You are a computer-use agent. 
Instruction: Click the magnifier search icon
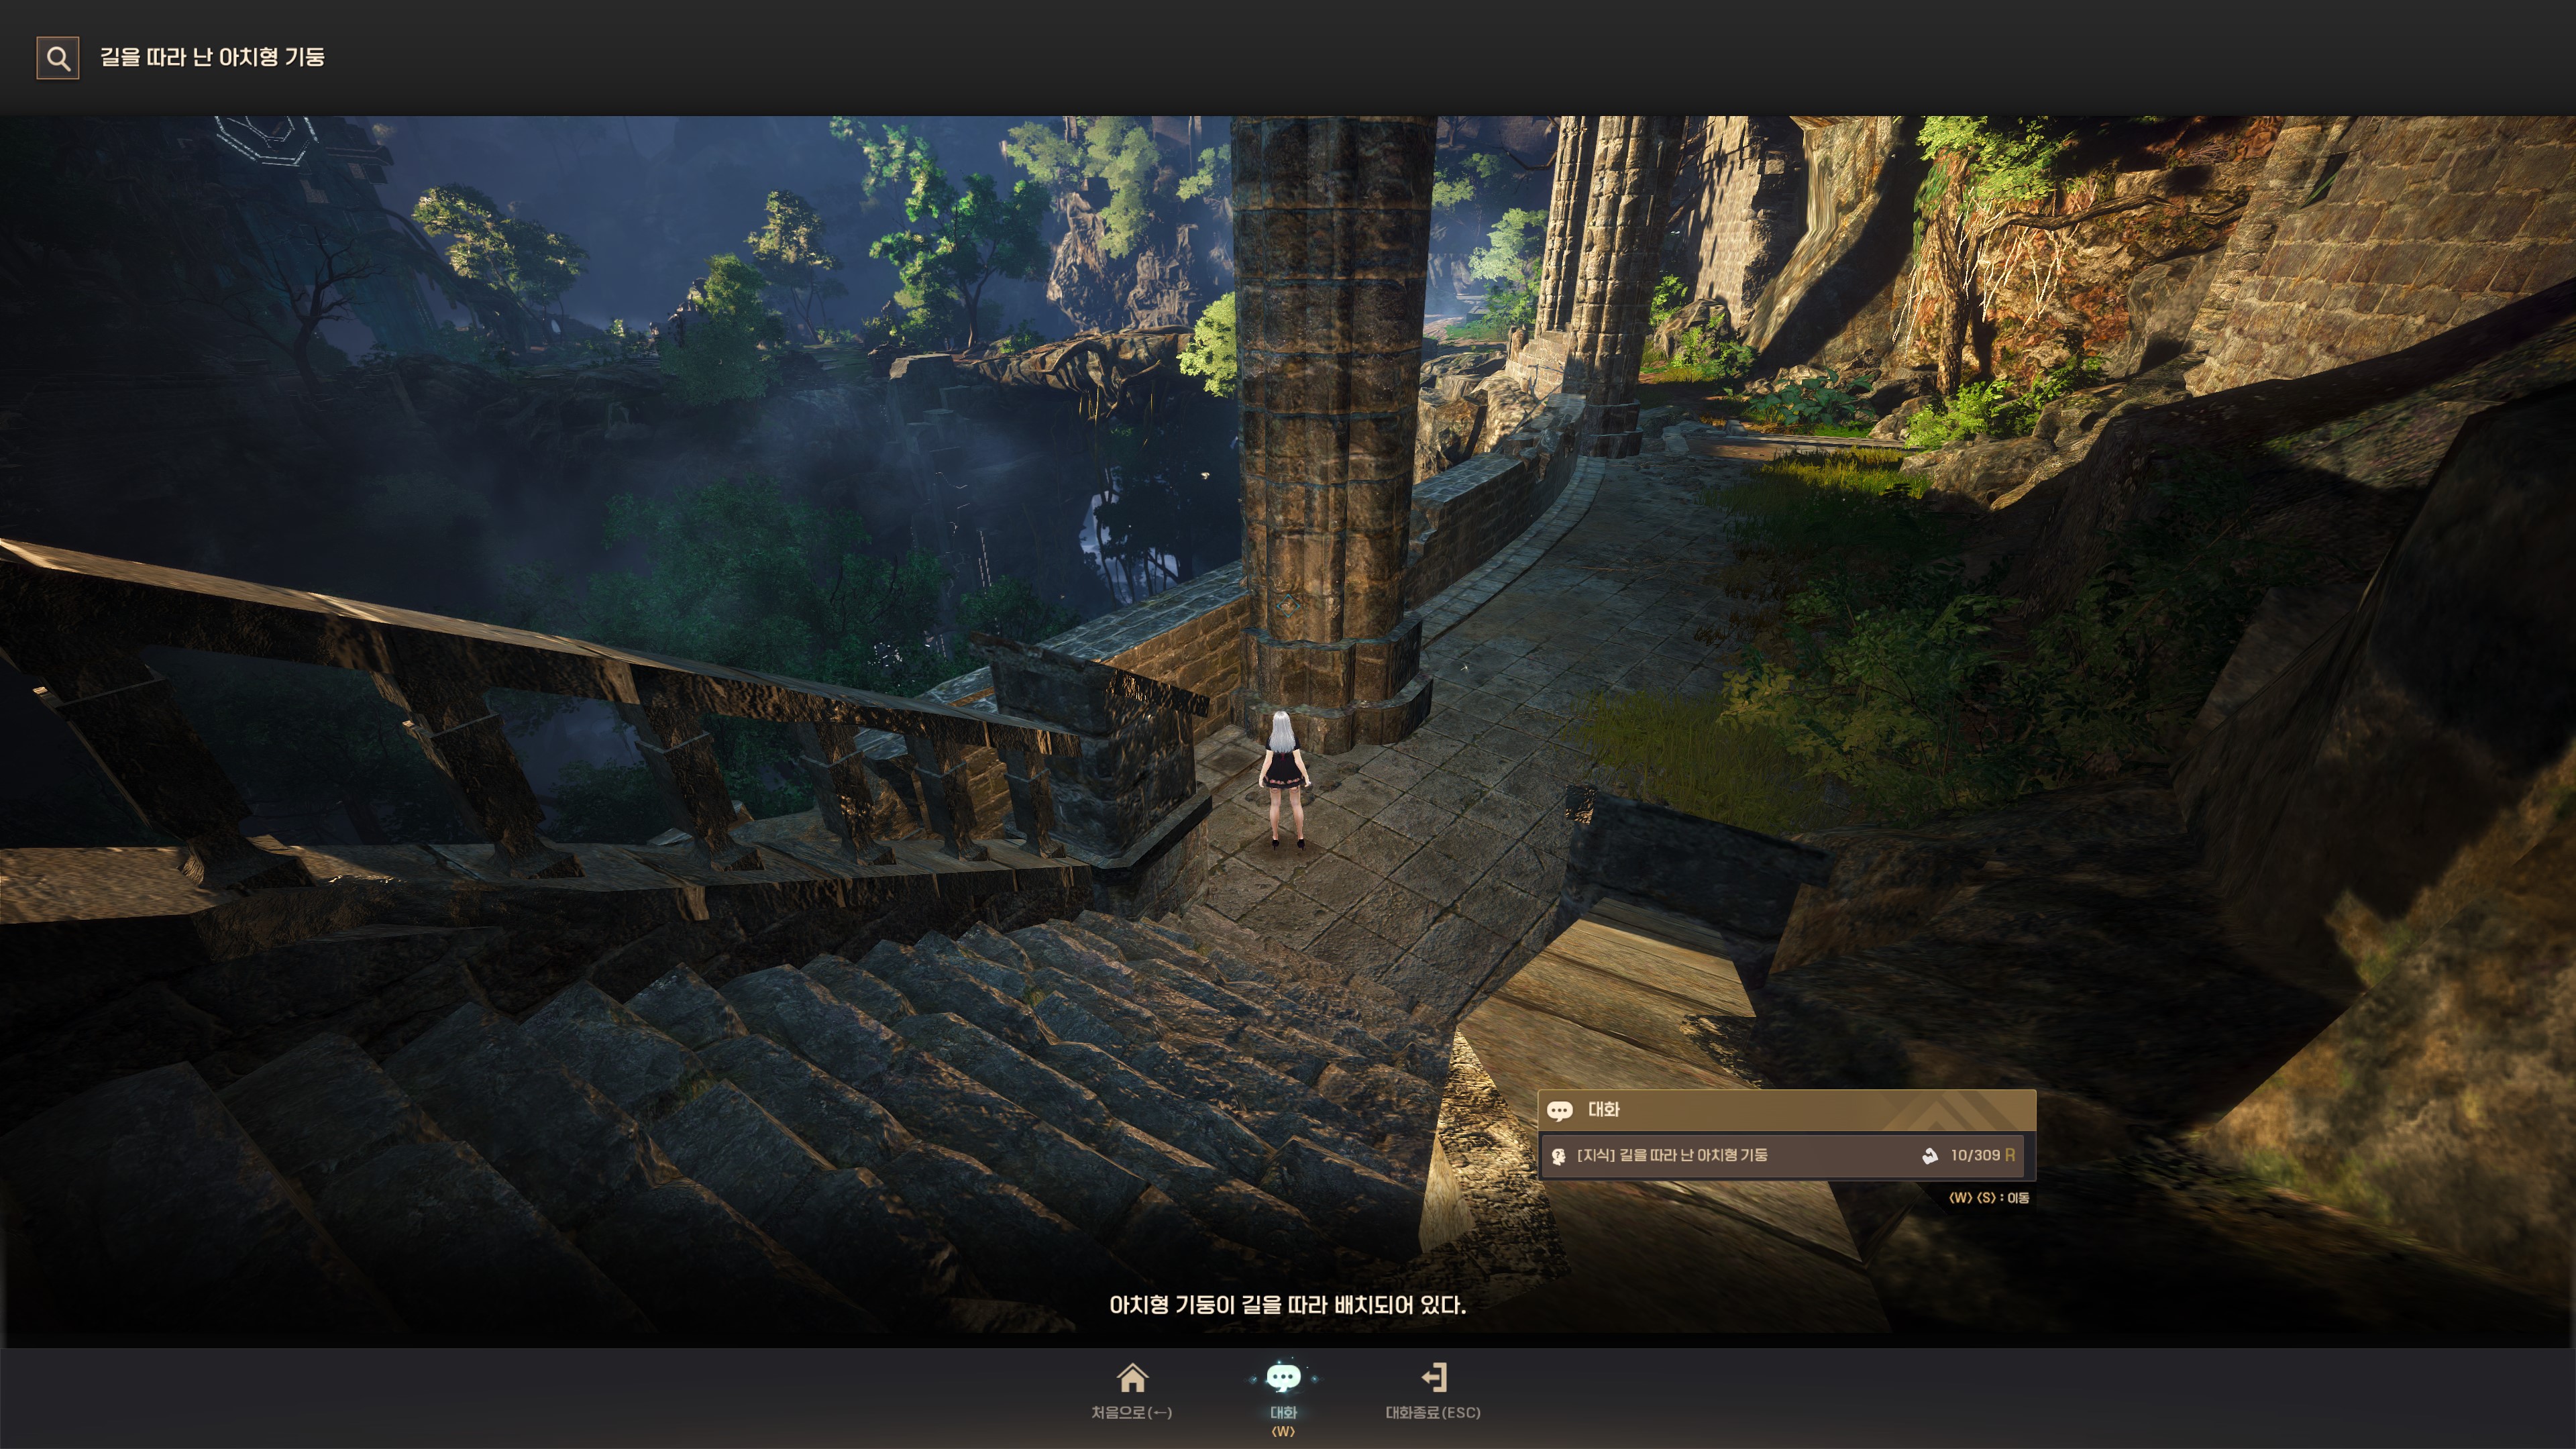[58, 58]
